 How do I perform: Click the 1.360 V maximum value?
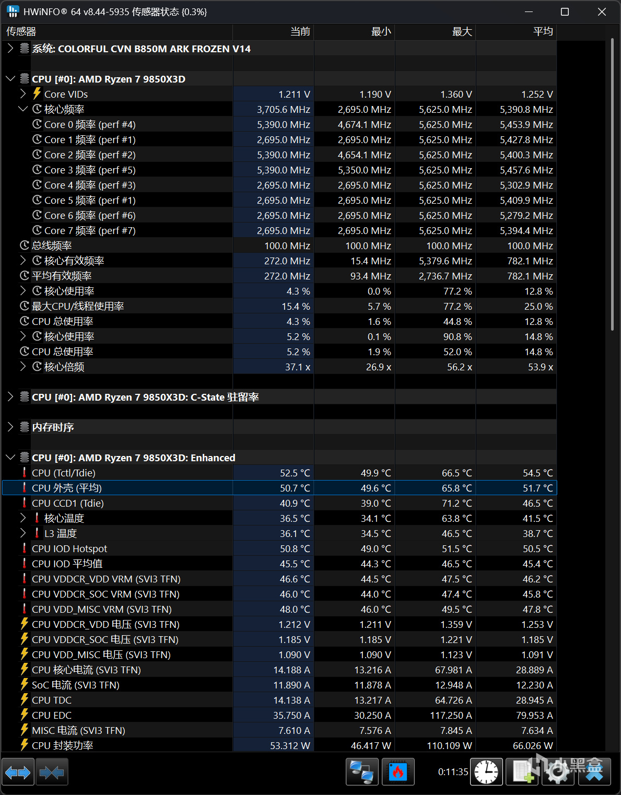(456, 94)
